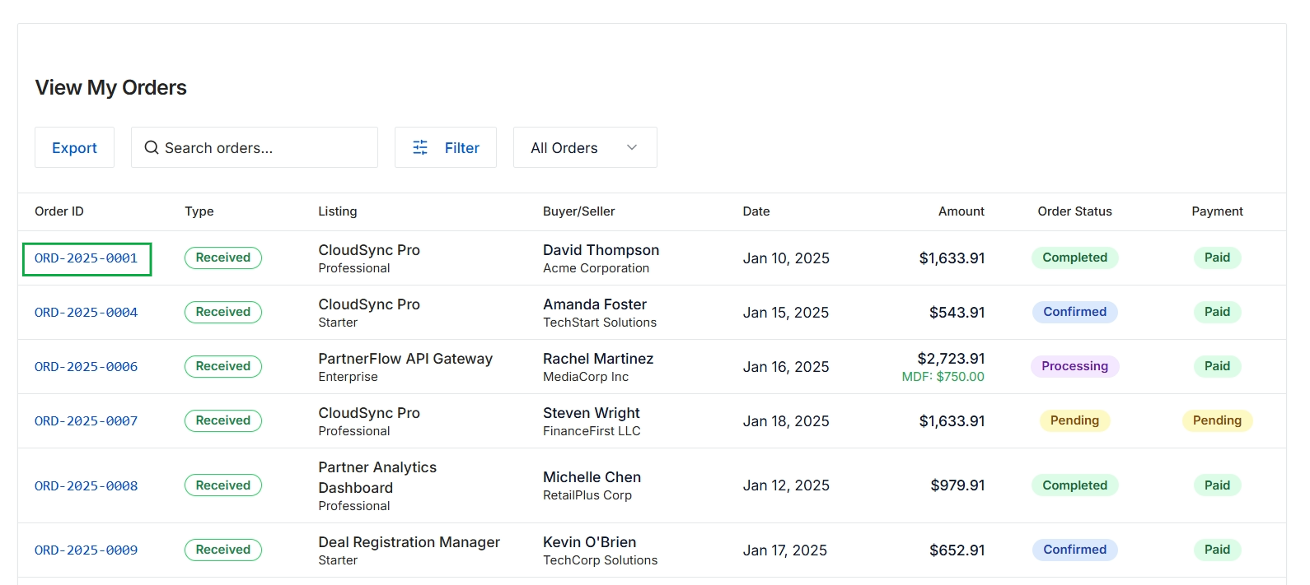Click Received badge for ORD-2025-0001
This screenshot has height=585, width=1310.
pos(223,258)
